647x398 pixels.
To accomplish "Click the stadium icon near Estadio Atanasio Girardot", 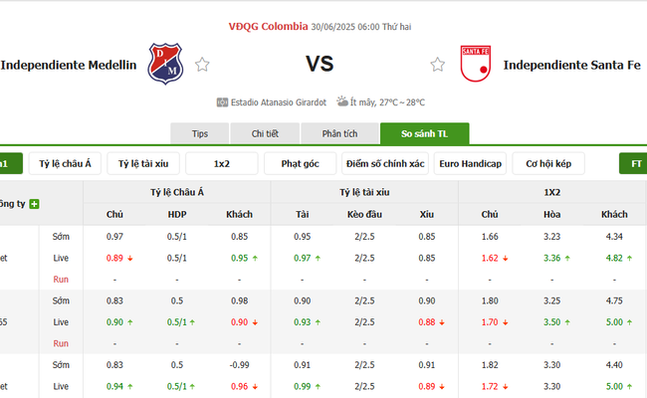I will [x=221, y=101].
